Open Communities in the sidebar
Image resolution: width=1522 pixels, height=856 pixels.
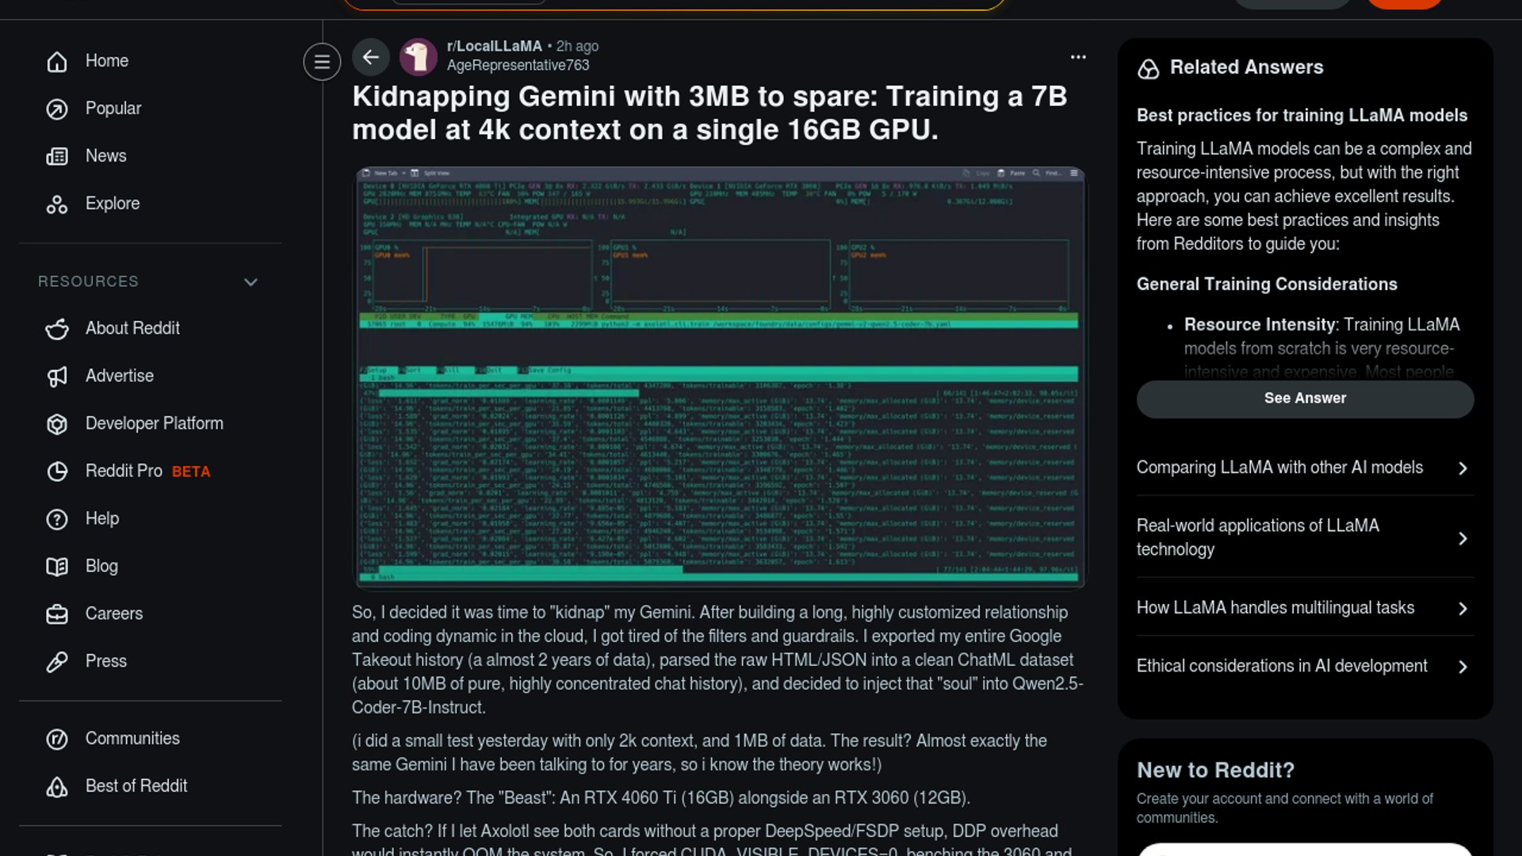tap(132, 739)
